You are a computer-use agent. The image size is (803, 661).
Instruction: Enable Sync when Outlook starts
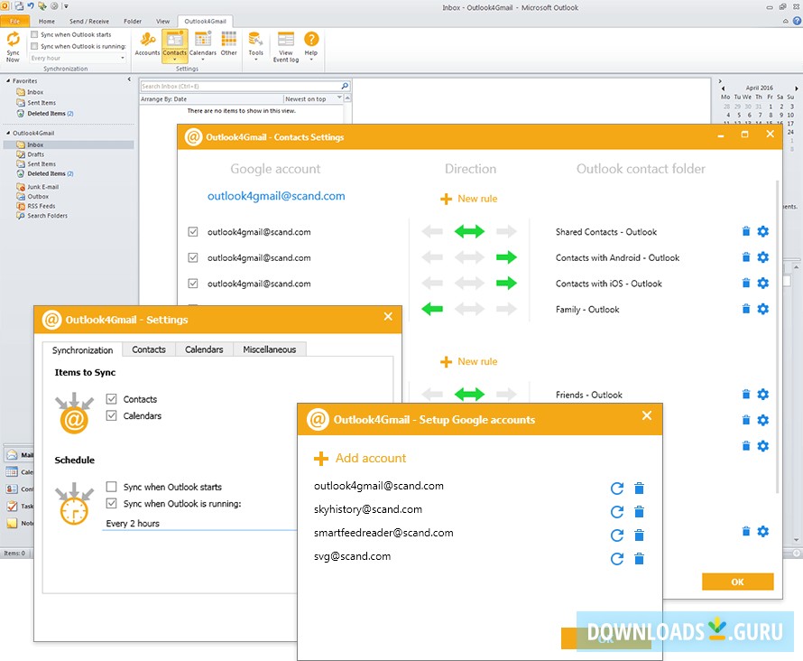[x=112, y=487]
